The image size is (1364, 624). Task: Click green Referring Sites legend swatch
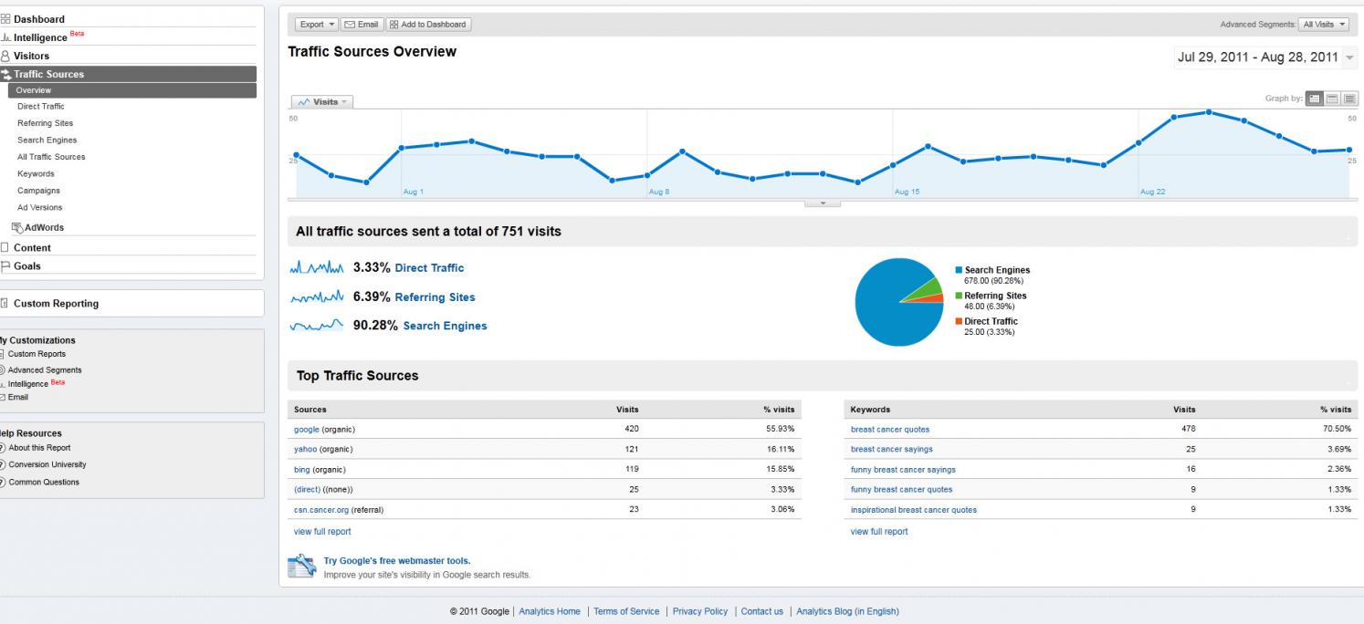click(958, 296)
